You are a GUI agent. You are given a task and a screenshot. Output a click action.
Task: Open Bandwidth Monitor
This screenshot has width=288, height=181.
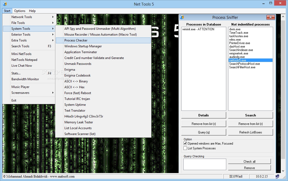pyautogui.click(x=29, y=79)
